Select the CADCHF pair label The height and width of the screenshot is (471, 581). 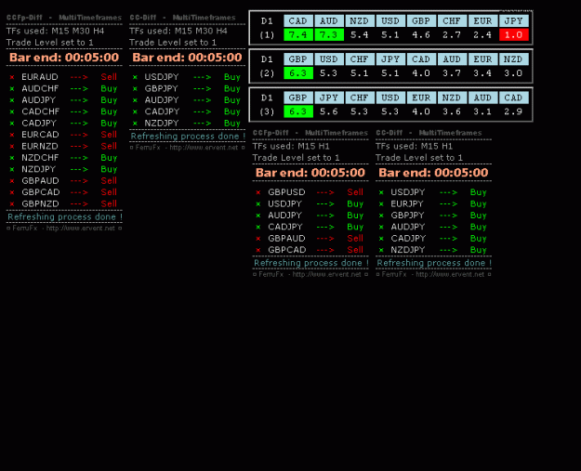tap(40, 111)
